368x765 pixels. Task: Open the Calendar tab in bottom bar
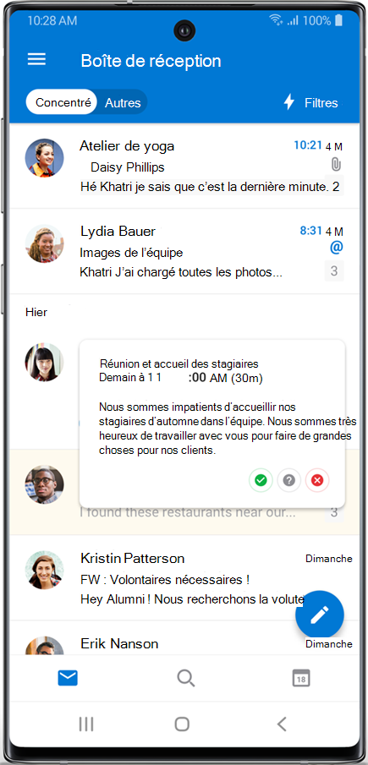[x=301, y=678]
